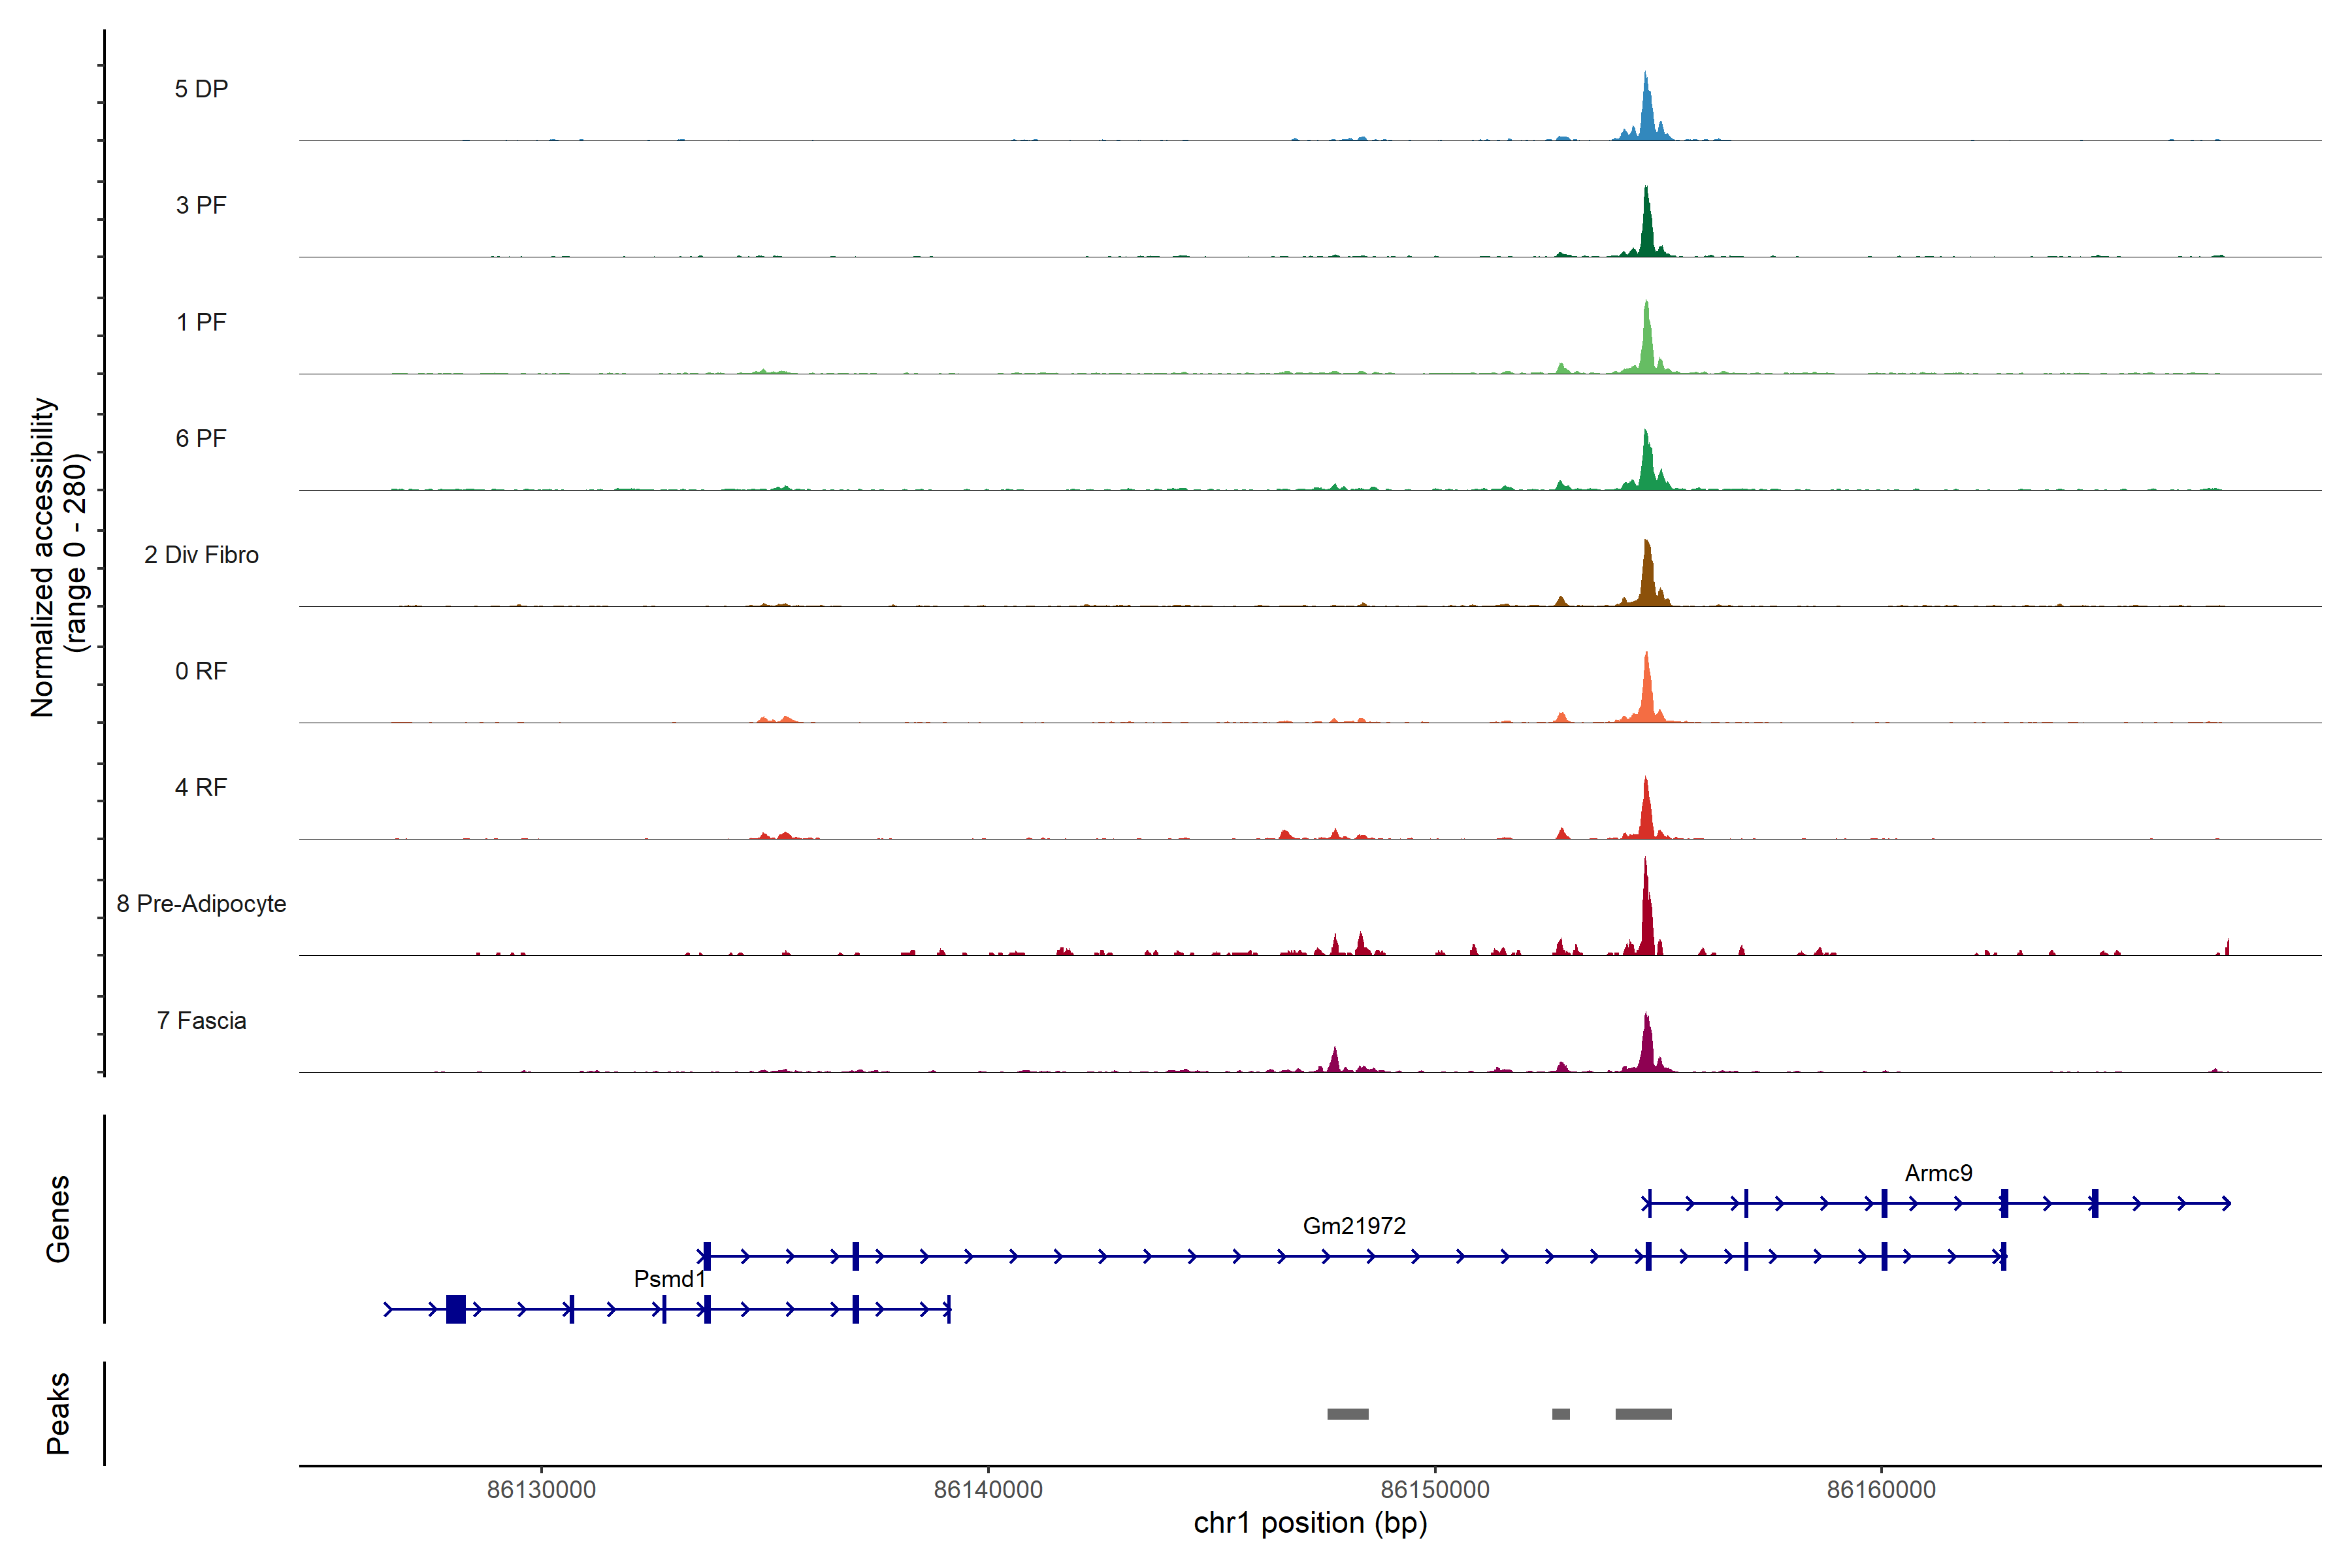2352x1568 pixels.
Task: Click the 86160000 axis tick label
Action: click(x=1881, y=1490)
